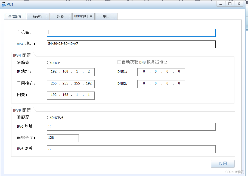Check 自动获取 DNS 服务器地址 checkbox
The width and height of the screenshot is (248, 176).
[119, 62]
